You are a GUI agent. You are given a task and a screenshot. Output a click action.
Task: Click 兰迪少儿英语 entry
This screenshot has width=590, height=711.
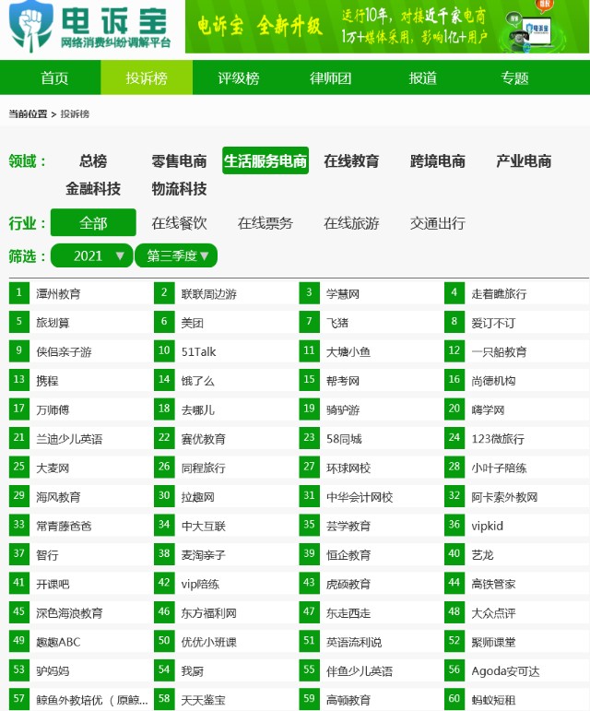click(x=69, y=439)
